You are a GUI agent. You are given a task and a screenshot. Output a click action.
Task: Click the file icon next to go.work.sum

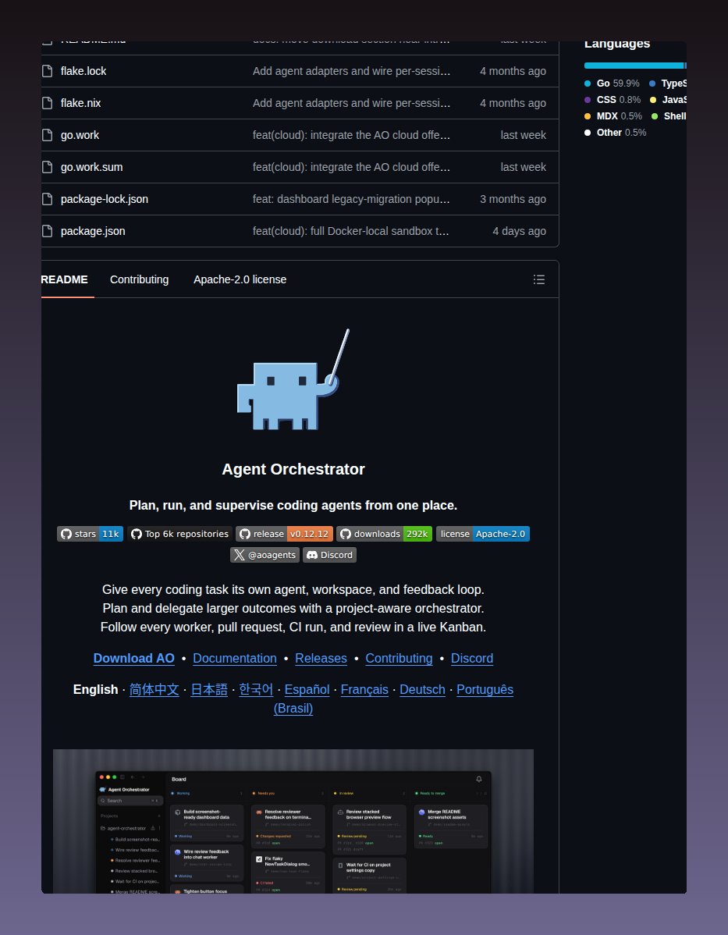click(x=47, y=167)
